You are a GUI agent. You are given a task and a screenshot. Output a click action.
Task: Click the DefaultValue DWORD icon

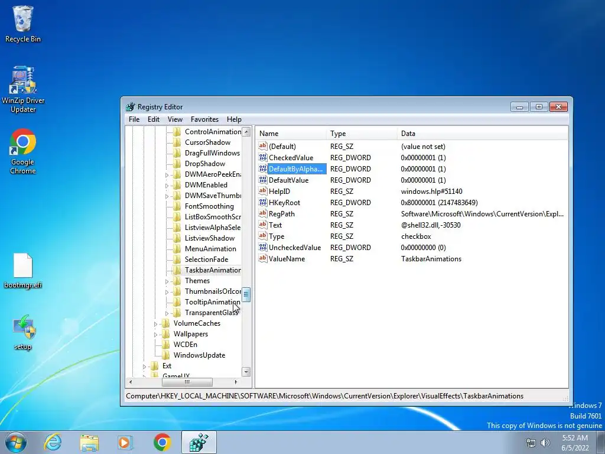click(263, 180)
